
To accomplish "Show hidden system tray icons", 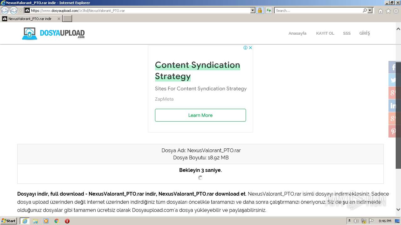I will pos(349,221).
